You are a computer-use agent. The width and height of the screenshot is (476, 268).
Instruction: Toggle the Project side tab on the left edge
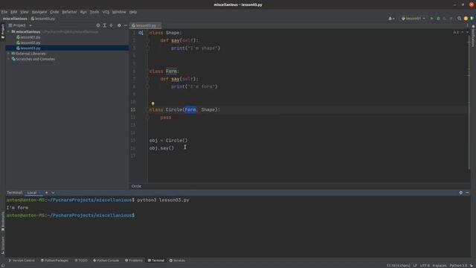pyautogui.click(x=3, y=31)
